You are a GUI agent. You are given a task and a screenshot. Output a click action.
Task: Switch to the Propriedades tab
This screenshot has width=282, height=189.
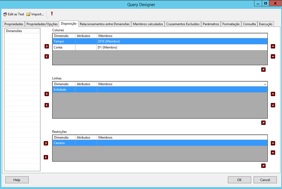pyautogui.click(x=14, y=24)
